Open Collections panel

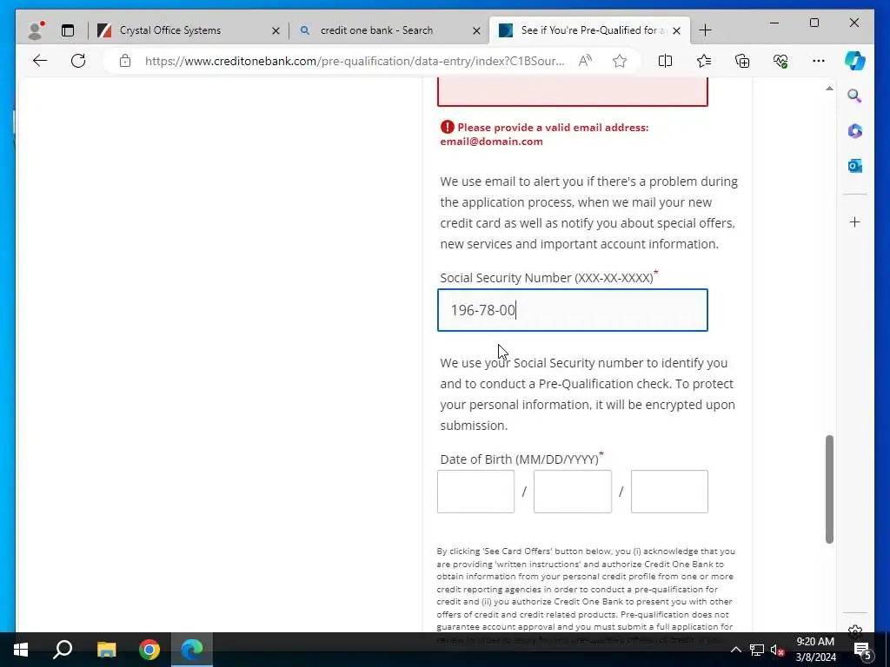point(742,61)
